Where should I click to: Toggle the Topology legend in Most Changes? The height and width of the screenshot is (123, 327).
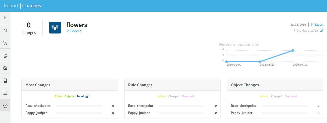(x=82, y=96)
